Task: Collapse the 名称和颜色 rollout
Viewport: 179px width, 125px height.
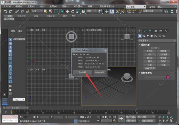Action: click(x=146, y=73)
